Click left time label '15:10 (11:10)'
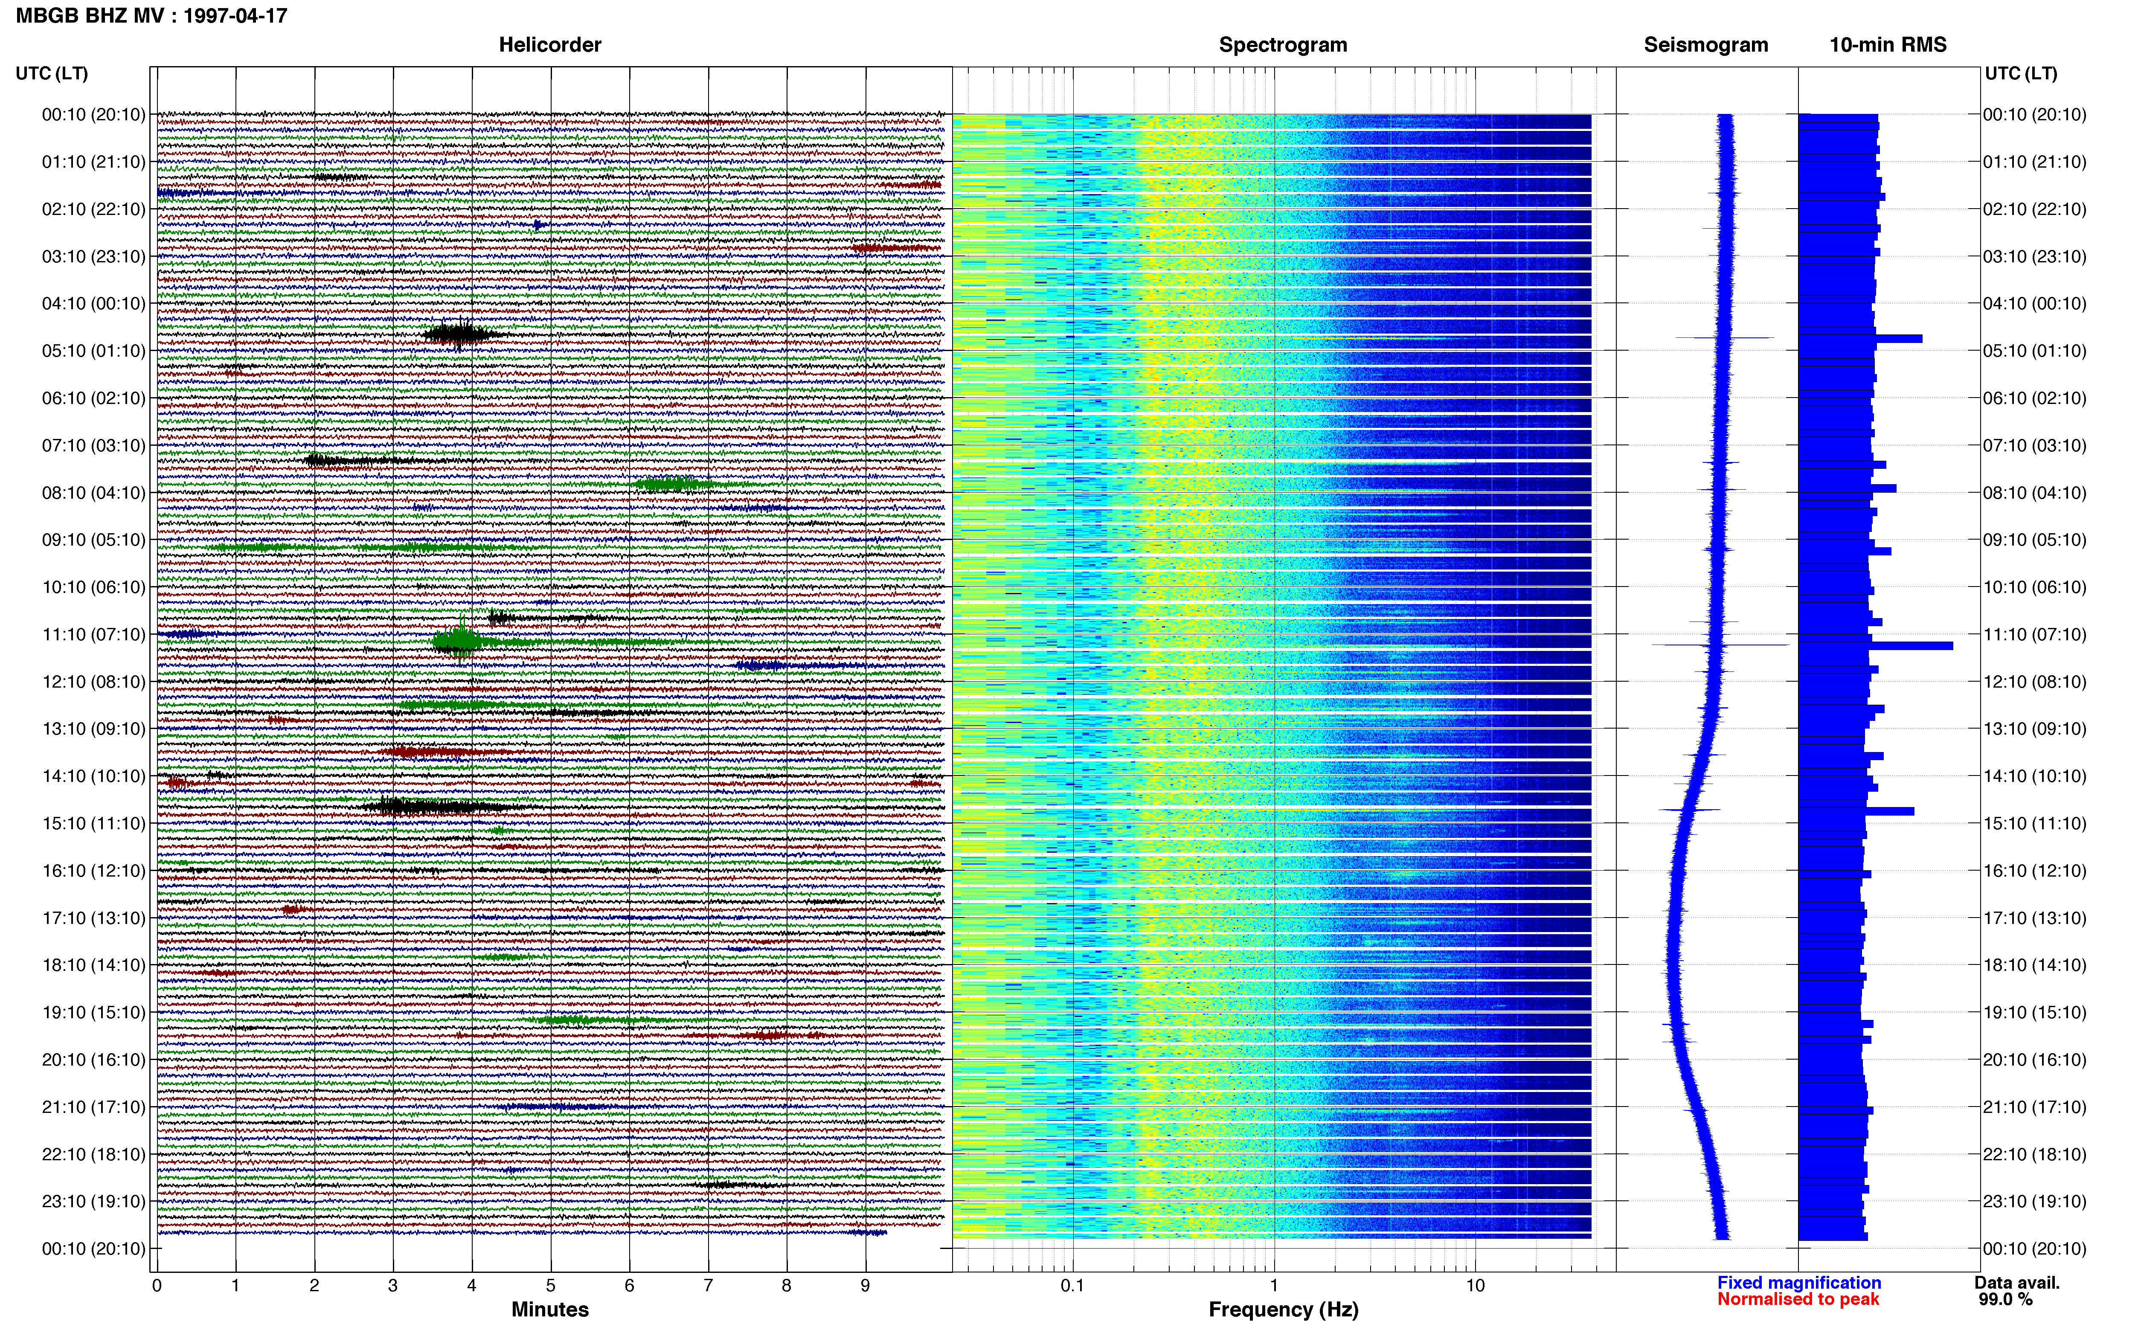This screenshot has width=2141, height=1339. (94, 824)
